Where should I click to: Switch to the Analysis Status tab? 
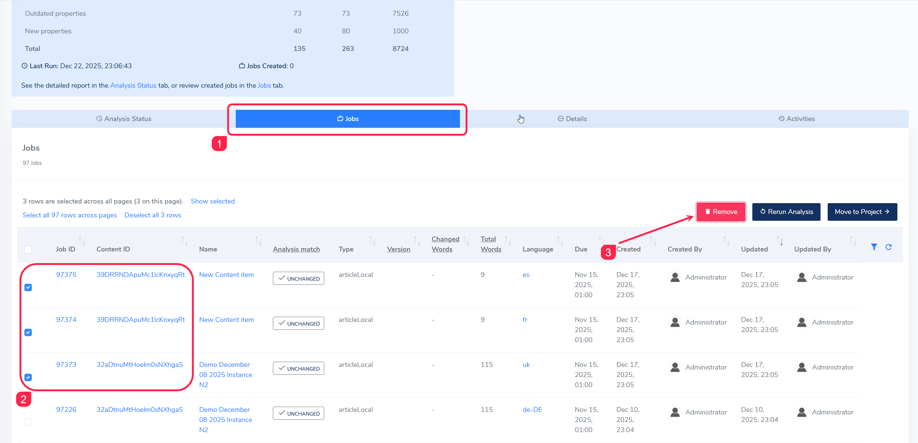click(124, 119)
